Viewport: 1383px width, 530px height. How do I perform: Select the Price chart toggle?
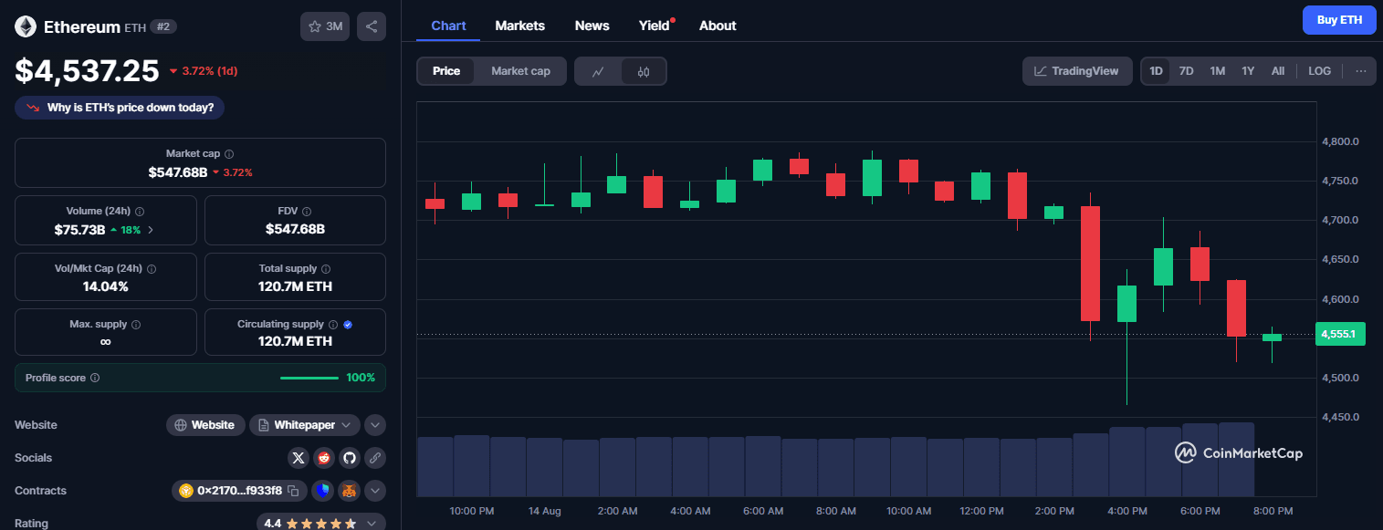(446, 71)
